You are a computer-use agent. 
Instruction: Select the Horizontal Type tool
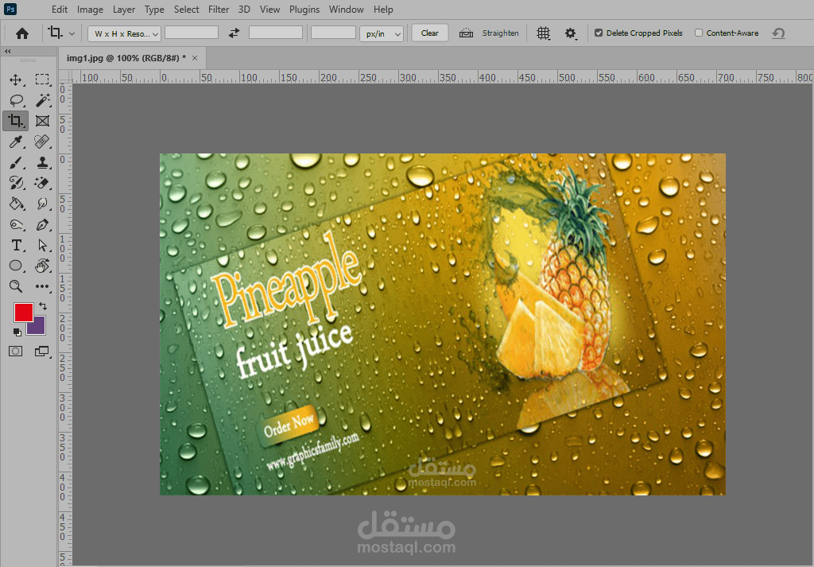point(16,245)
